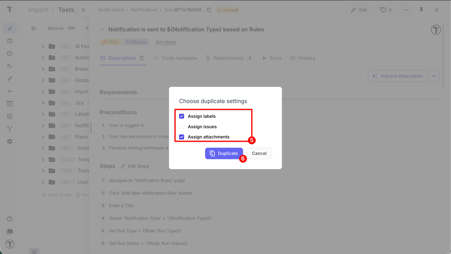Image resolution: width=451 pixels, height=254 pixels.
Task: Enable the Assign issues checkbox
Action: click(181, 126)
